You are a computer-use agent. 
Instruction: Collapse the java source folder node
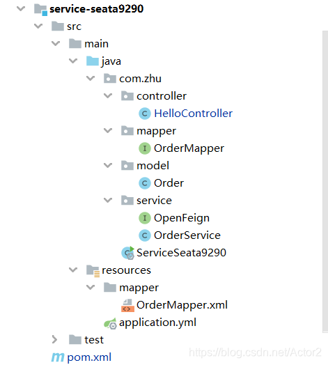73,61
